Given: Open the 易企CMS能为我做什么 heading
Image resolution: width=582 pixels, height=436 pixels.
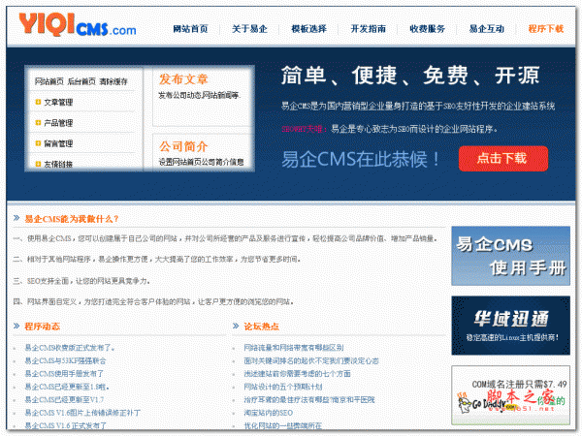Looking at the screenshot, I should 72,219.
